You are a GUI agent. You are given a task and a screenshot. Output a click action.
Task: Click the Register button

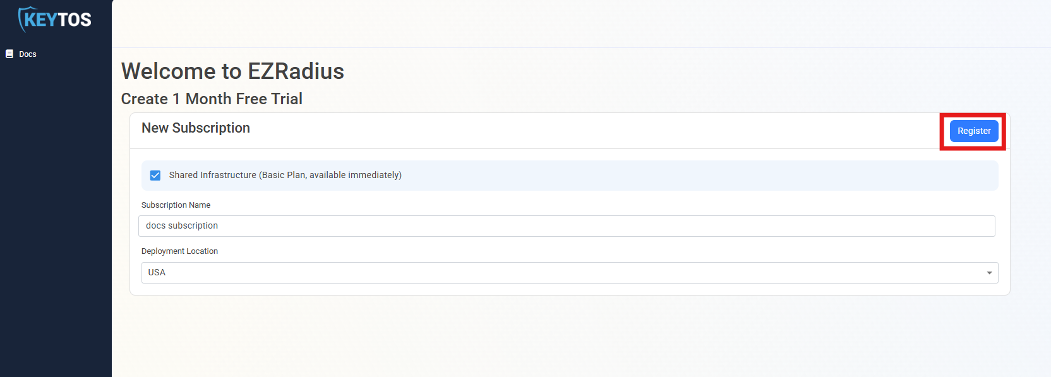coord(974,131)
